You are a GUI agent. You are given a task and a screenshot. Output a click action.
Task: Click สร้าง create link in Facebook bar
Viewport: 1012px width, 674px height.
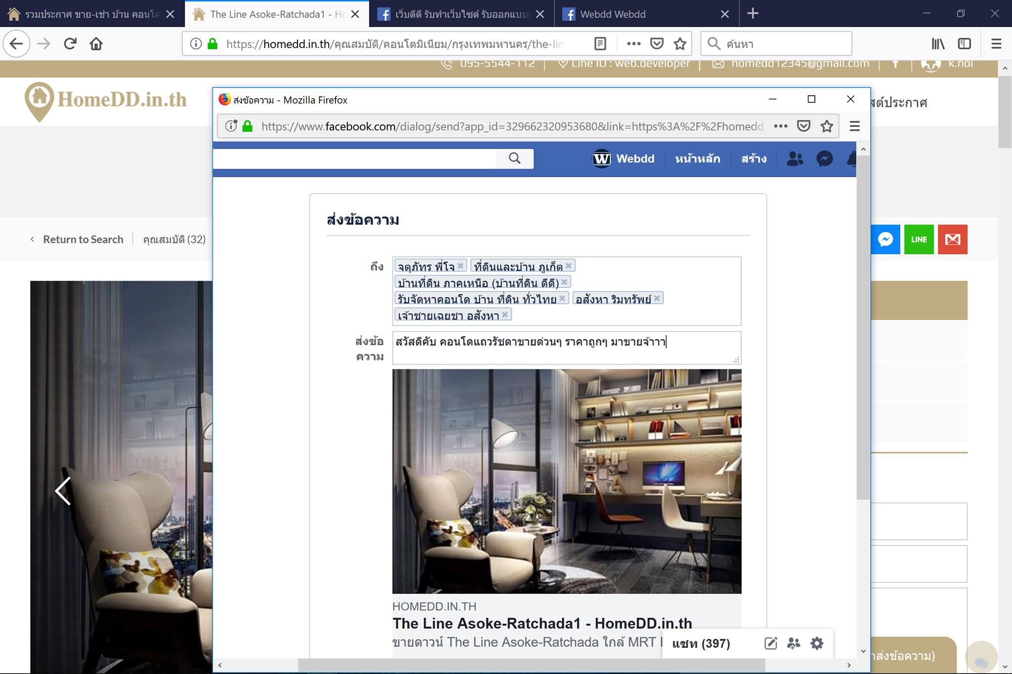click(x=754, y=159)
